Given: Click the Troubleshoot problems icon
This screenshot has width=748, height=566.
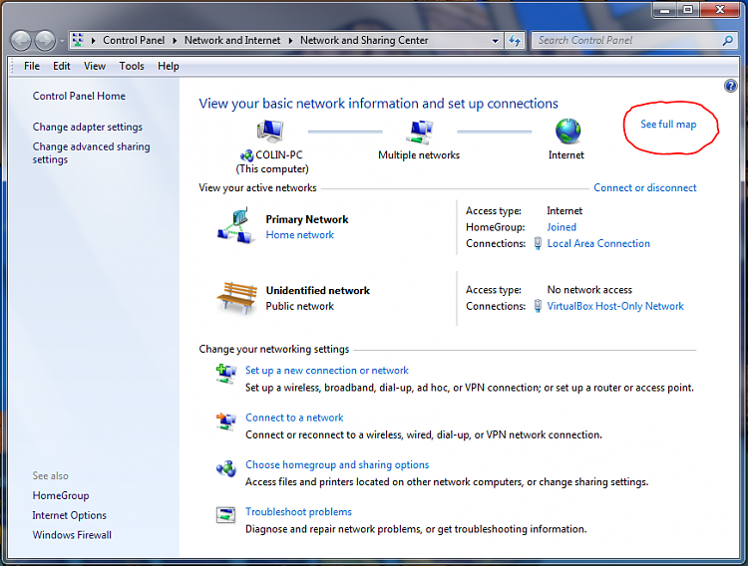Looking at the screenshot, I should pyautogui.click(x=225, y=514).
